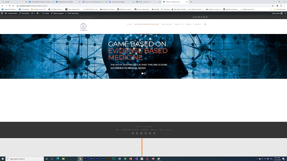Bookmark this page with the star icon
Screen dimensions: 287x161
[x=273, y=6]
